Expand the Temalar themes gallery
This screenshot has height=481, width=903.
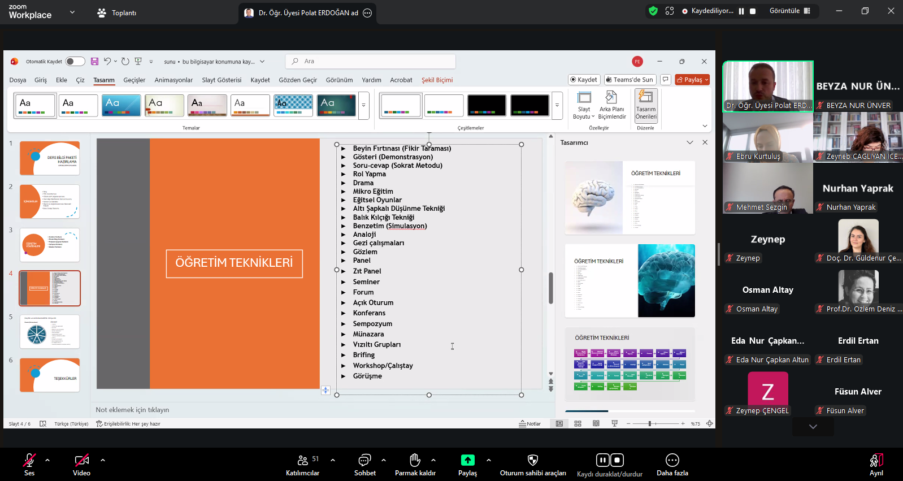[363, 105]
